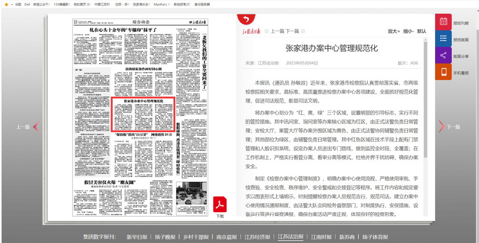Go to previous article 上一篇
479x243 pixels.
click(277, 31)
